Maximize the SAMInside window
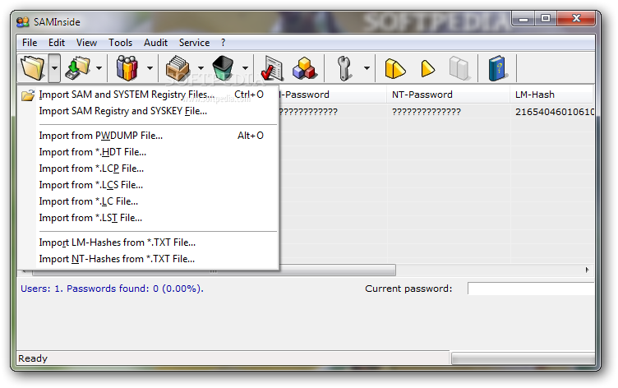The image size is (618, 388). pos(546,19)
